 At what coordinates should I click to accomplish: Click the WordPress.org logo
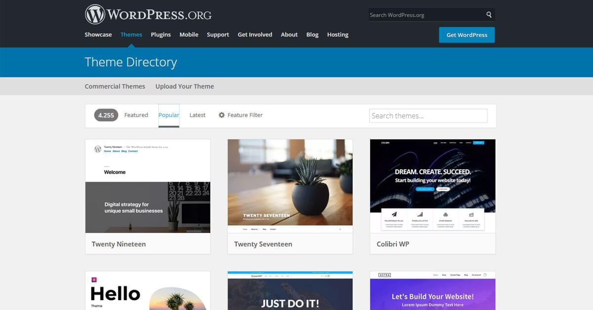coord(148,14)
